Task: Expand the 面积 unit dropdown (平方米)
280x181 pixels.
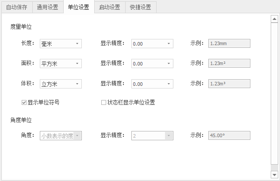Action: [60, 63]
